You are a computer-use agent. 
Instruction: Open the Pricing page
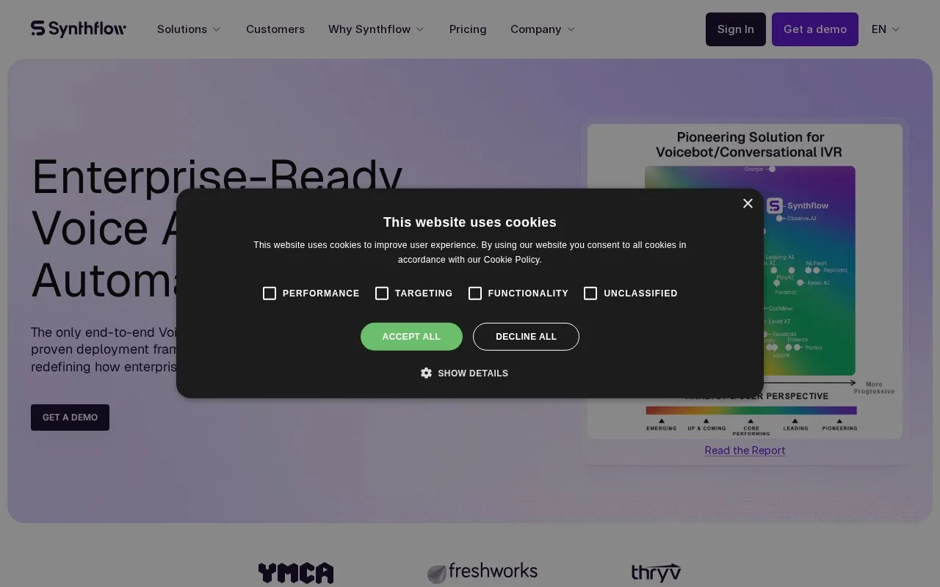468,29
